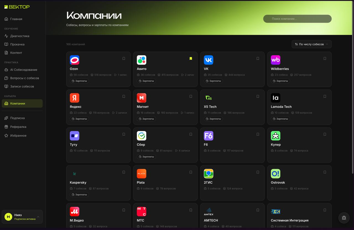Click the 4 записи label on Сбер
The width and height of the screenshot is (354, 230).
[183, 151]
